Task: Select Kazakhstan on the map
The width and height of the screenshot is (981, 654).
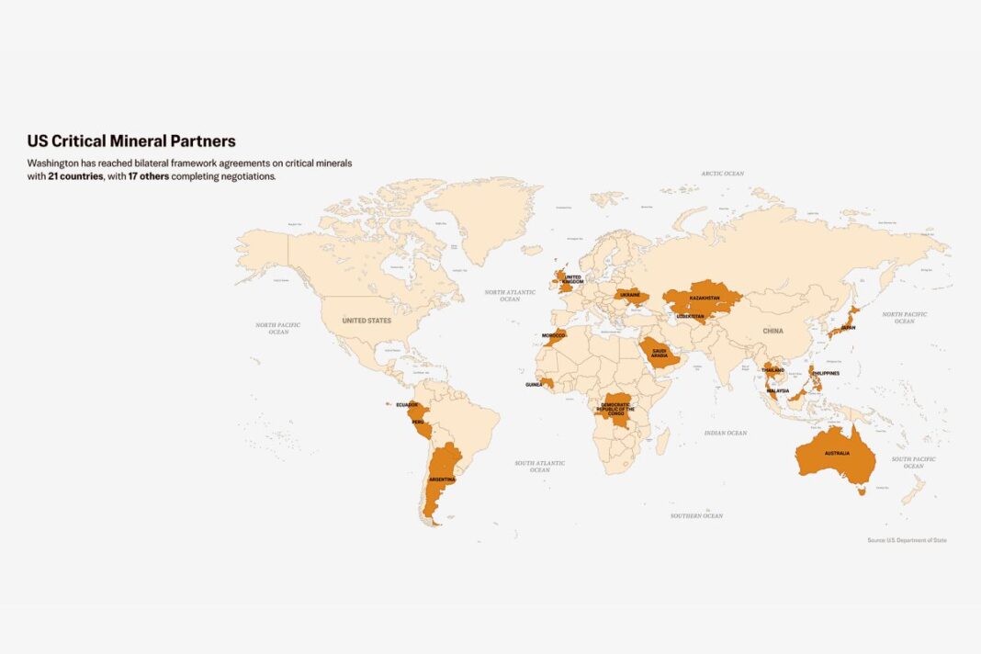Action: [704, 296]
